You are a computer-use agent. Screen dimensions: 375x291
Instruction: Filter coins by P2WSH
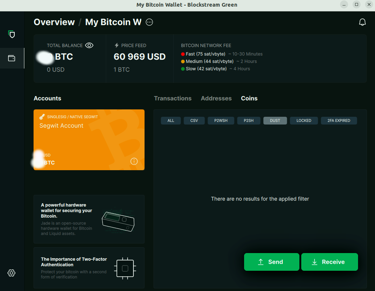[221, 121]
